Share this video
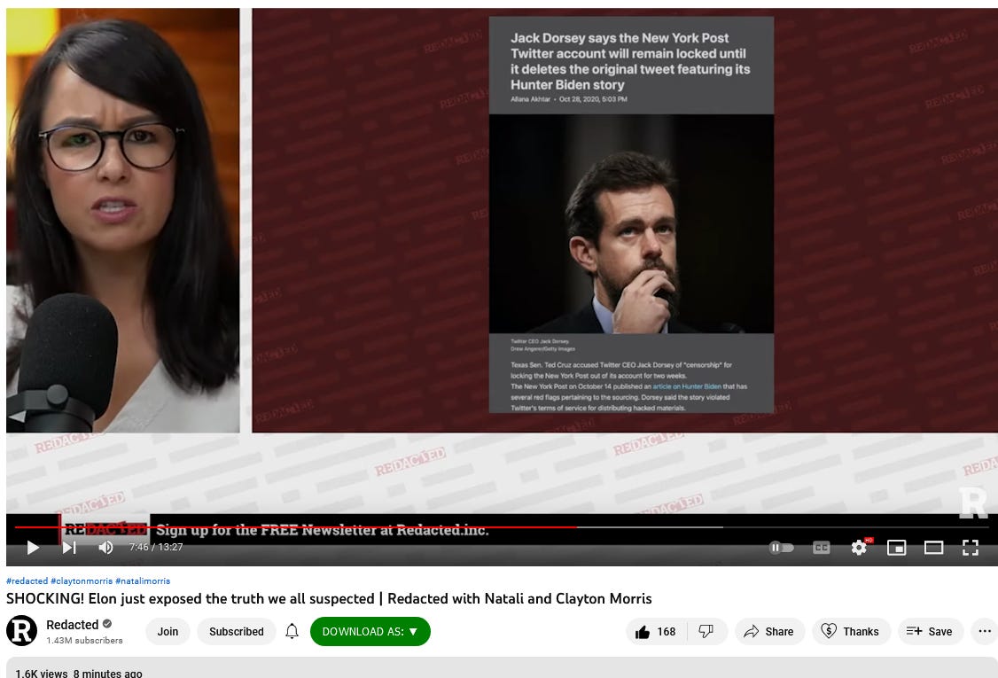 pyautogui.click(x=769, y=632)
